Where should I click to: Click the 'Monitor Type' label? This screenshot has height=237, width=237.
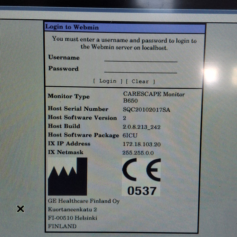point(69,96)
